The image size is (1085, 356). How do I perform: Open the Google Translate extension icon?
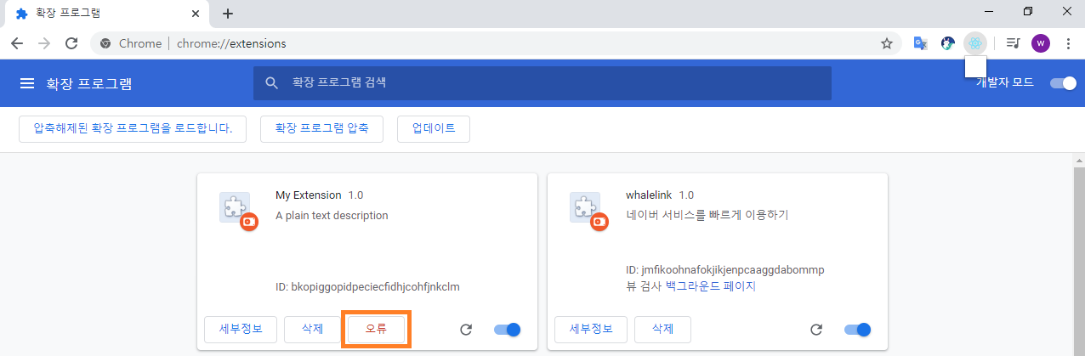point(920,43)
